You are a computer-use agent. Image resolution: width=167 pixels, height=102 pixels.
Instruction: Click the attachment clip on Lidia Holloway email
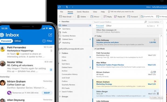(x=154, y=40)
